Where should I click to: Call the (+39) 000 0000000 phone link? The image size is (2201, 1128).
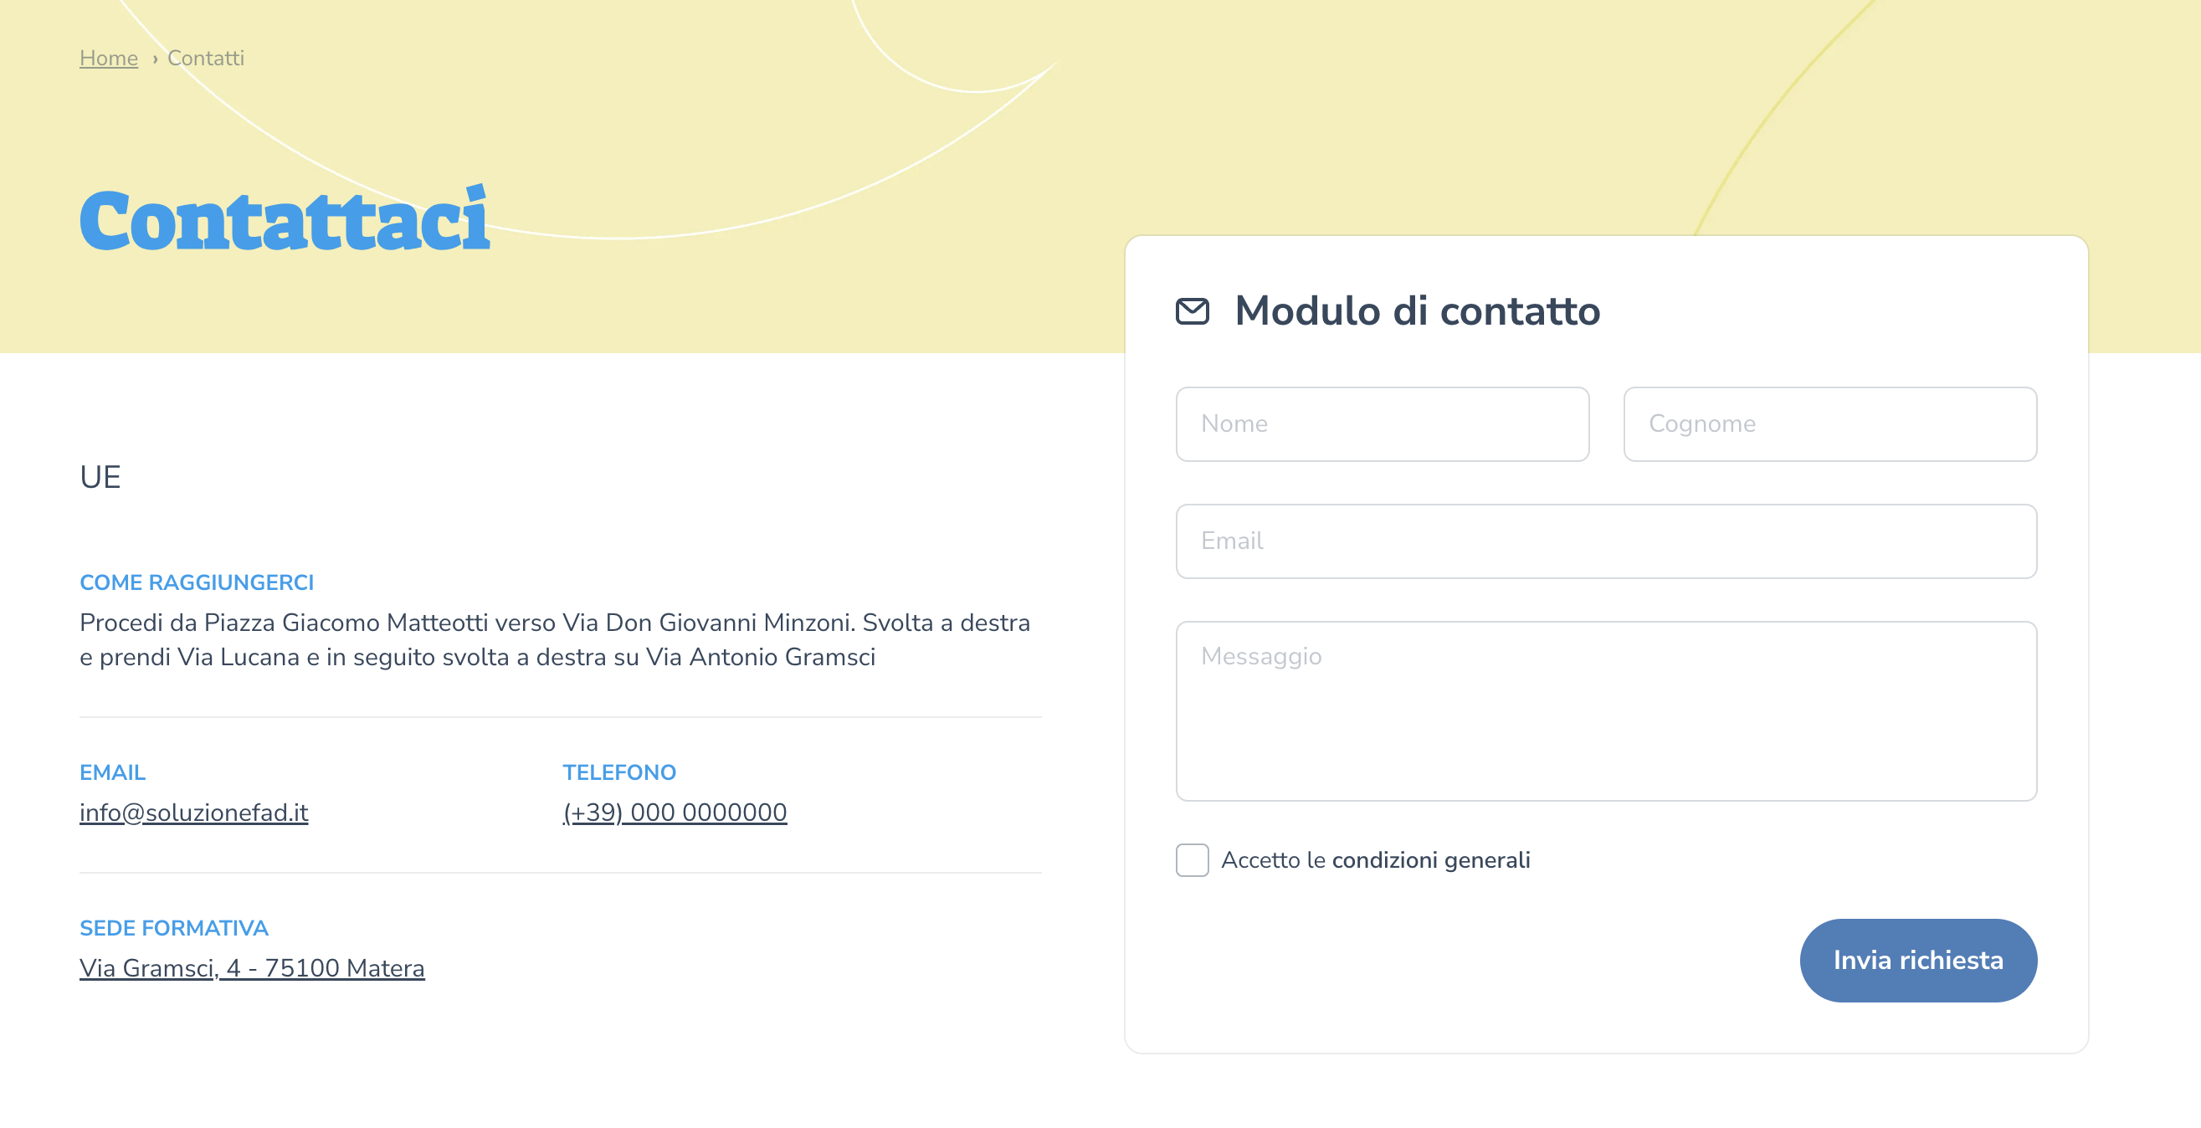(675, 812)
